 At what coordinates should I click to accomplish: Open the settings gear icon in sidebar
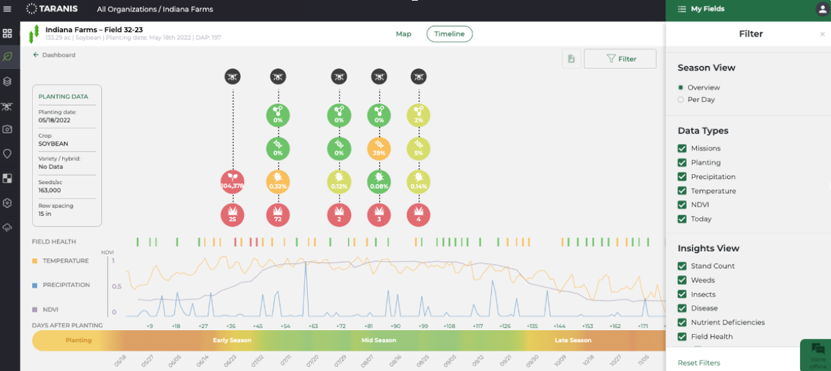tap(7, 203)
